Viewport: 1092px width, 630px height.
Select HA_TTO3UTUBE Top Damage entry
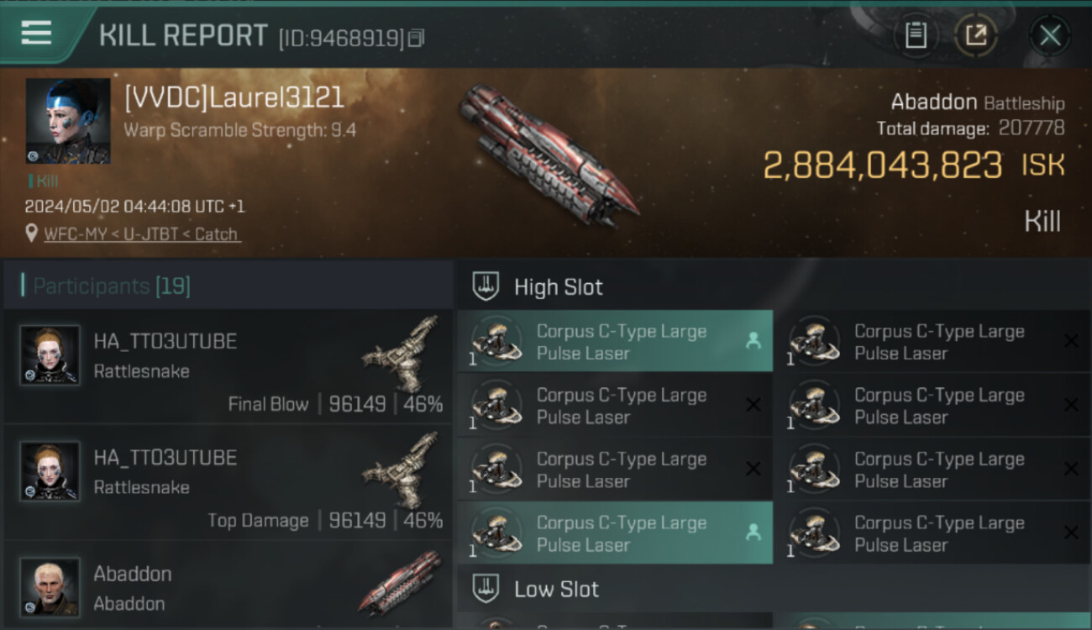[x=228, y=483]
